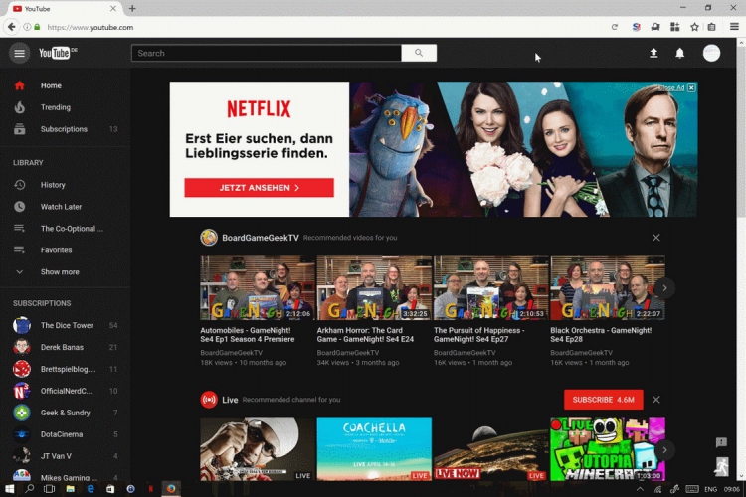Open Watch Later playlist

click(66, 207)
